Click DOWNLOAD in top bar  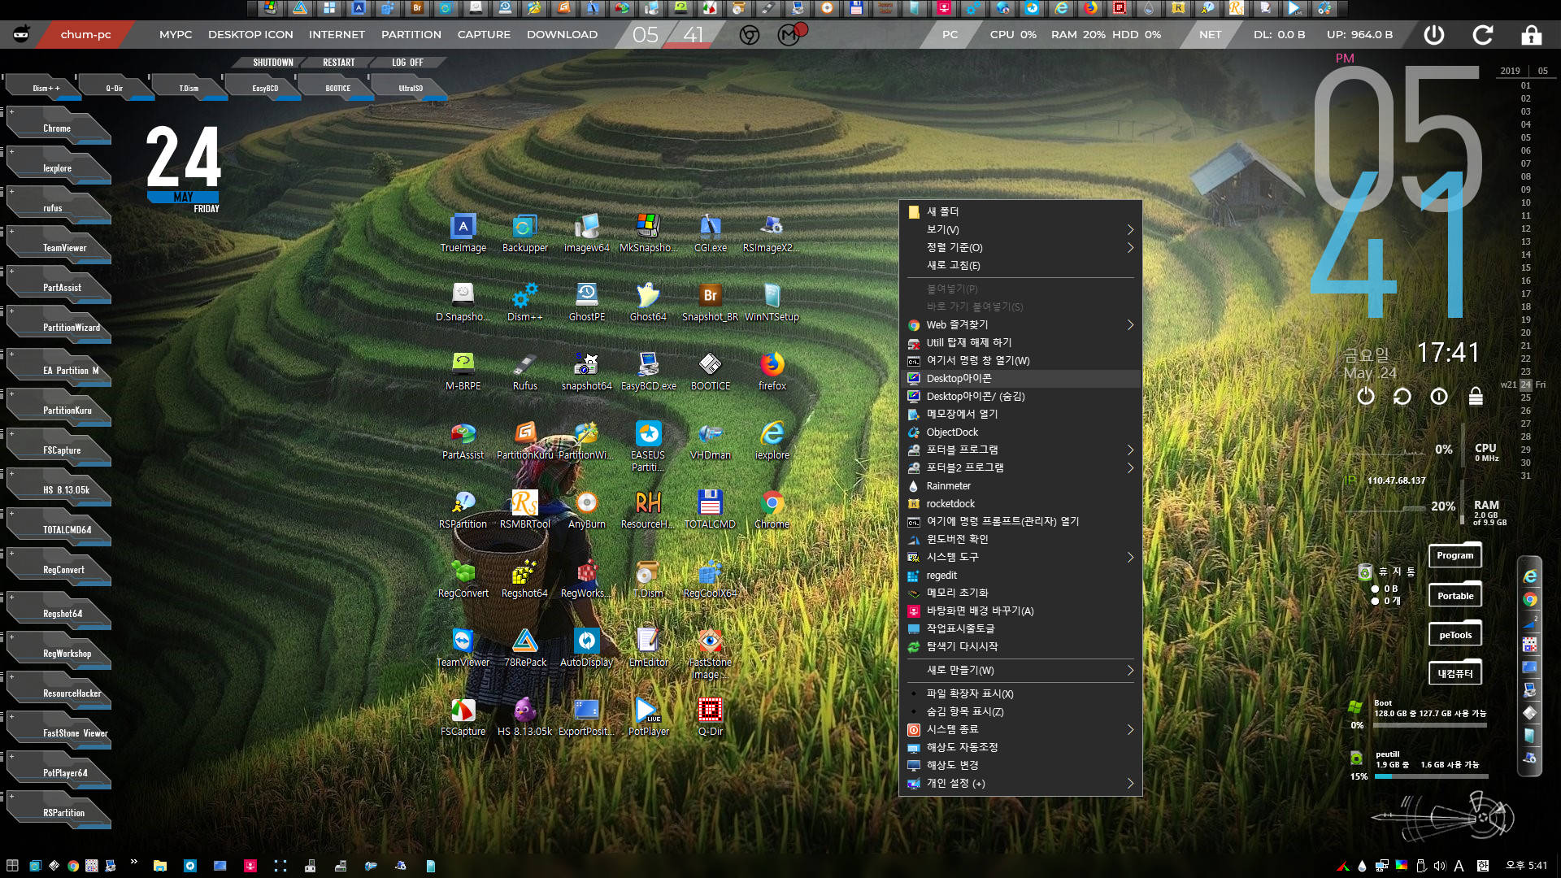562,35
